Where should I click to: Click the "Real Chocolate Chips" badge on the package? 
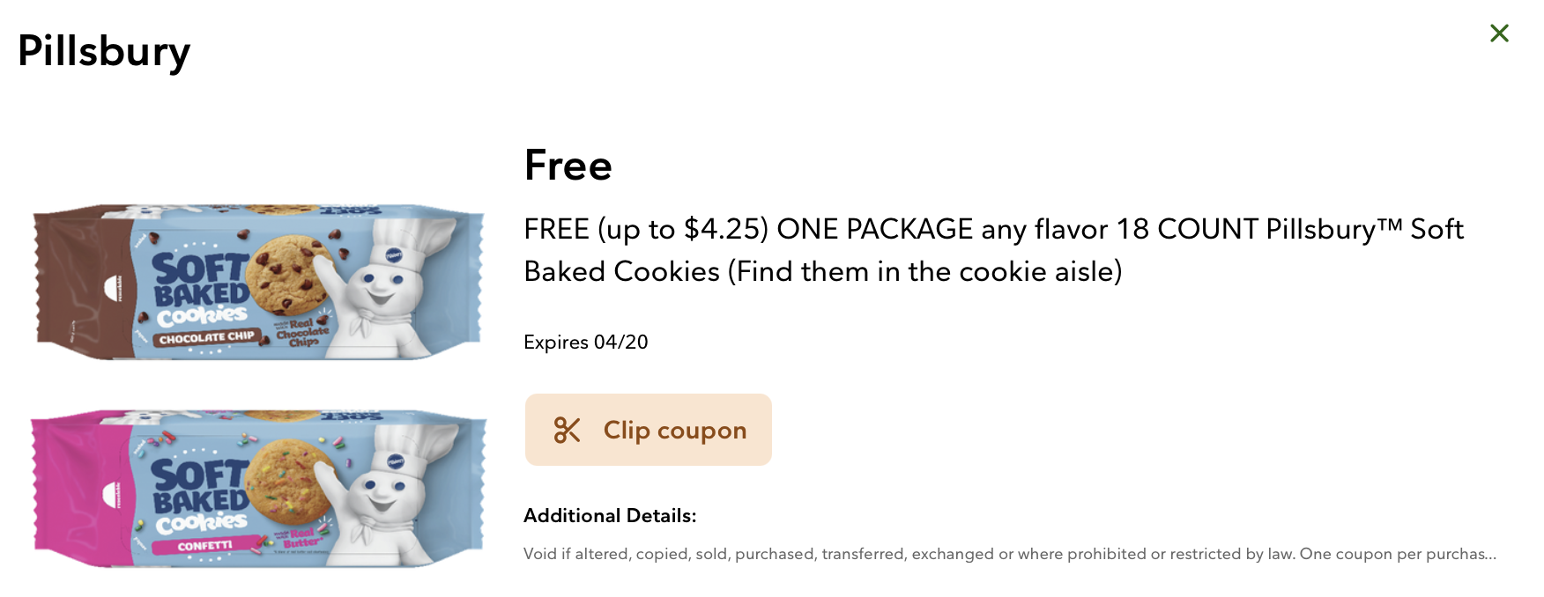tap(301, 333)
